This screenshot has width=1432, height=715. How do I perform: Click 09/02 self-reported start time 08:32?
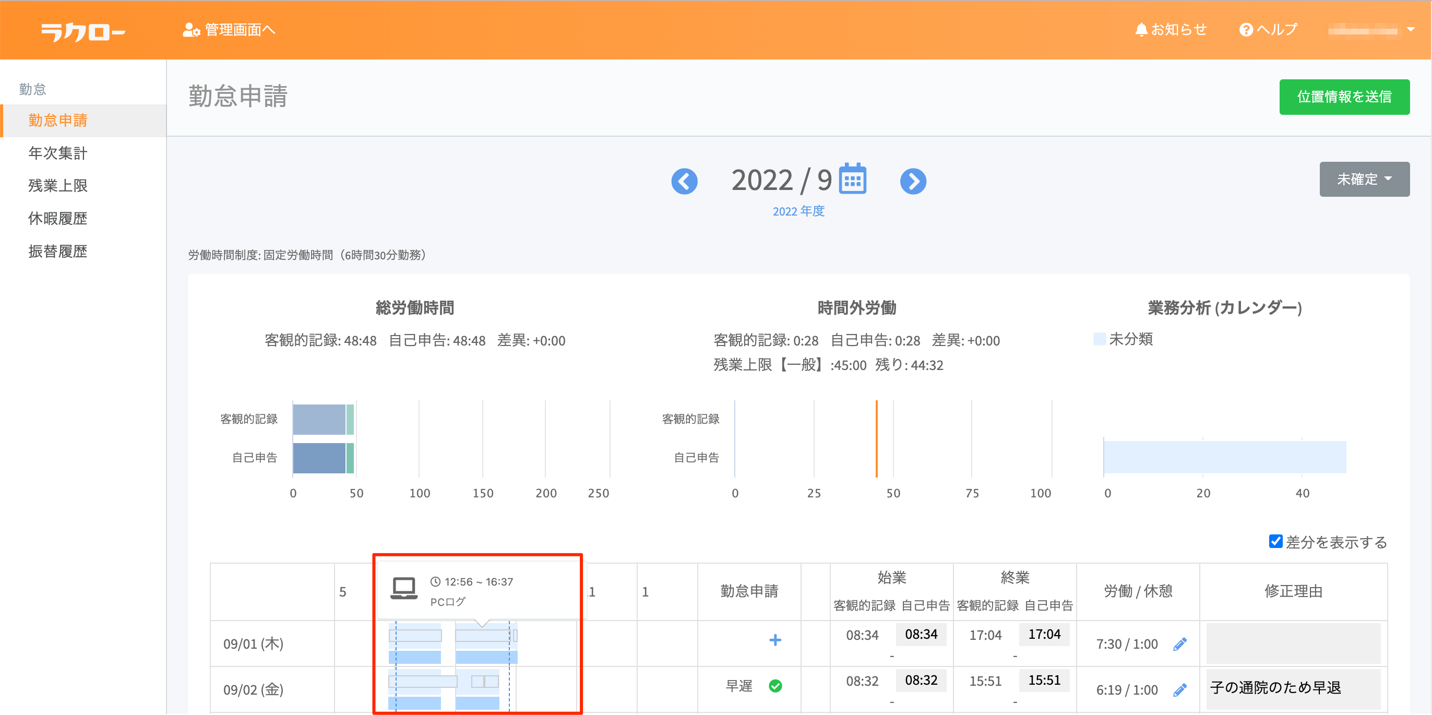tap(921, 681)
